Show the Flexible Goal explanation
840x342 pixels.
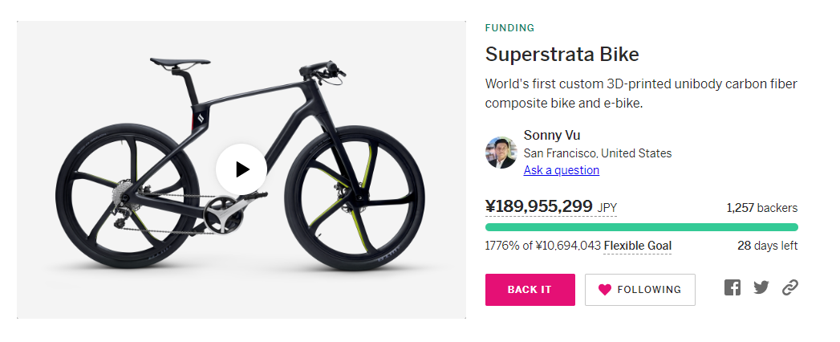(x=637, y=246)
